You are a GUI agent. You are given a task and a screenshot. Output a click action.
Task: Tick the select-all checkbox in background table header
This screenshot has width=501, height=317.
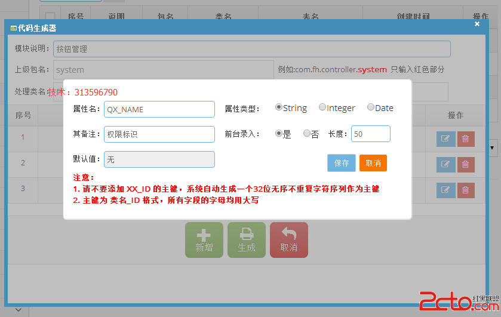[50, 16]
